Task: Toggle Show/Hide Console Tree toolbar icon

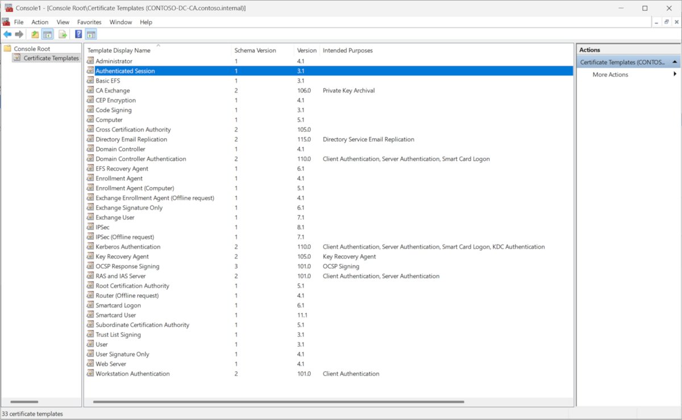Action: tap(48, 35)
